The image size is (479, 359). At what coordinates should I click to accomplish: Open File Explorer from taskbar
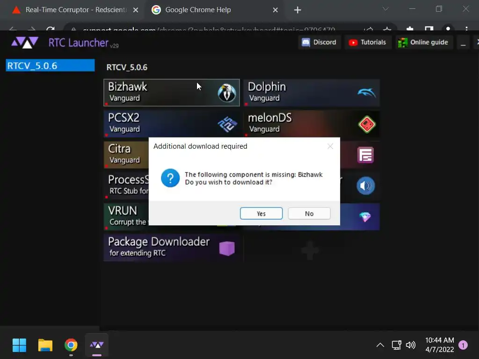tap(45, 345)
